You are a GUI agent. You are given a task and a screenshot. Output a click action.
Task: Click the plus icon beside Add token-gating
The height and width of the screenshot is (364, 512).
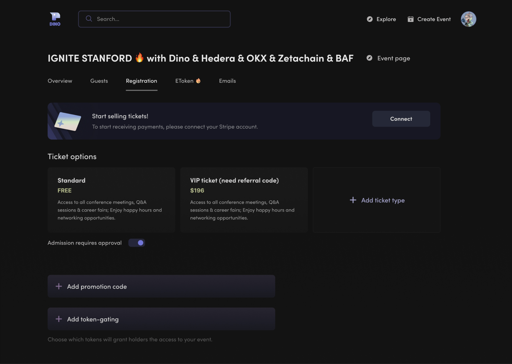point(59,319)
